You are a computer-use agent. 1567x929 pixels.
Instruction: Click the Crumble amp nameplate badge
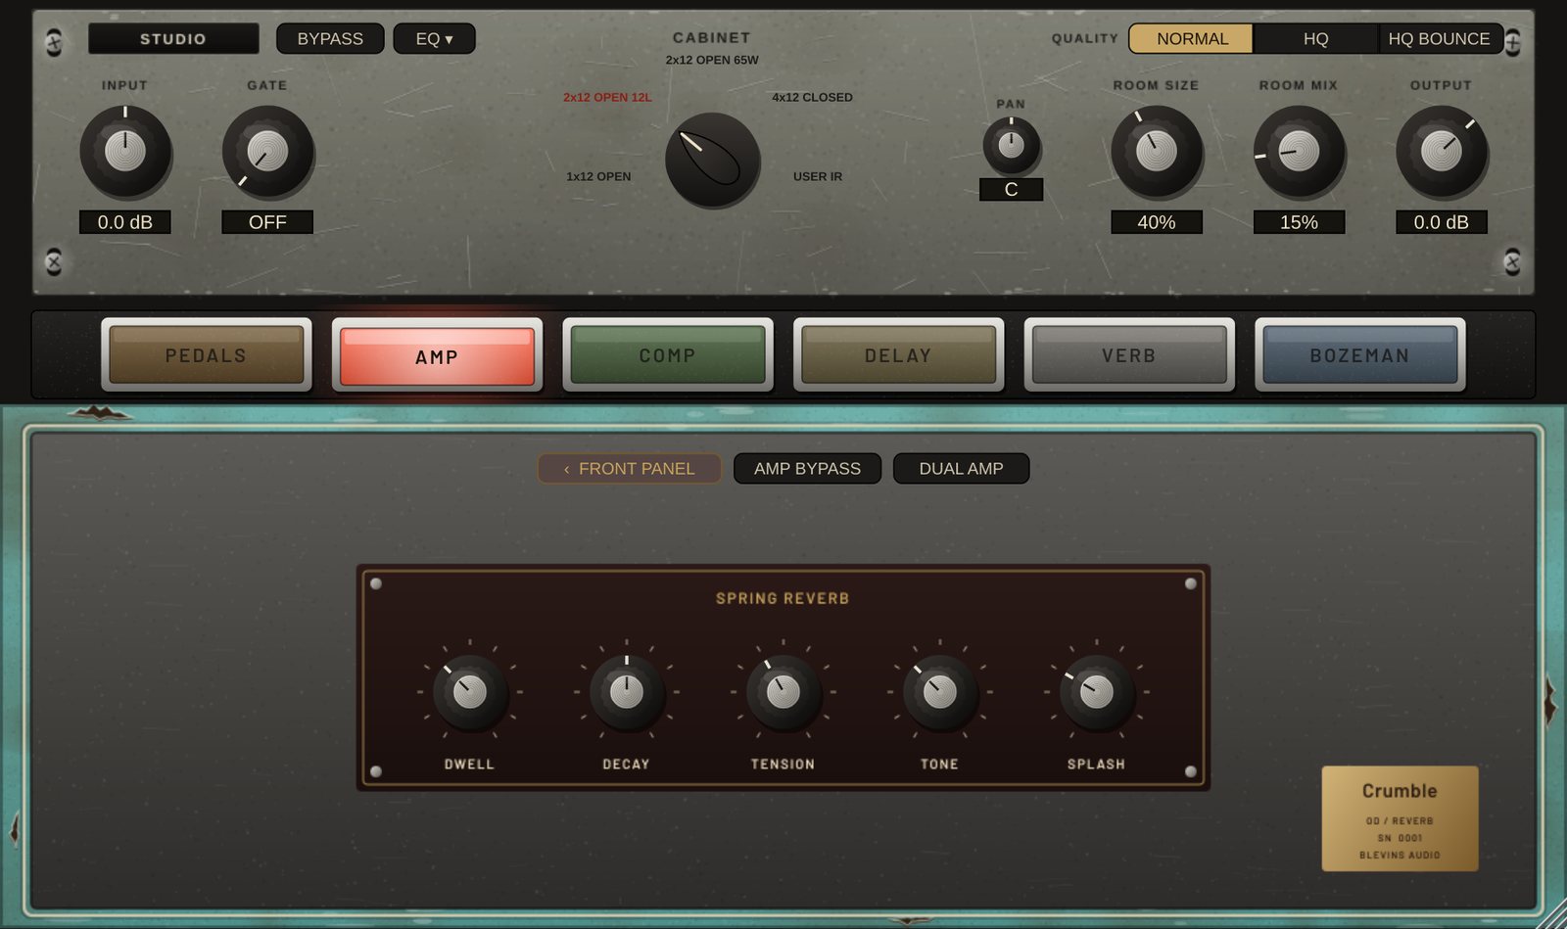pos(1400,818)
